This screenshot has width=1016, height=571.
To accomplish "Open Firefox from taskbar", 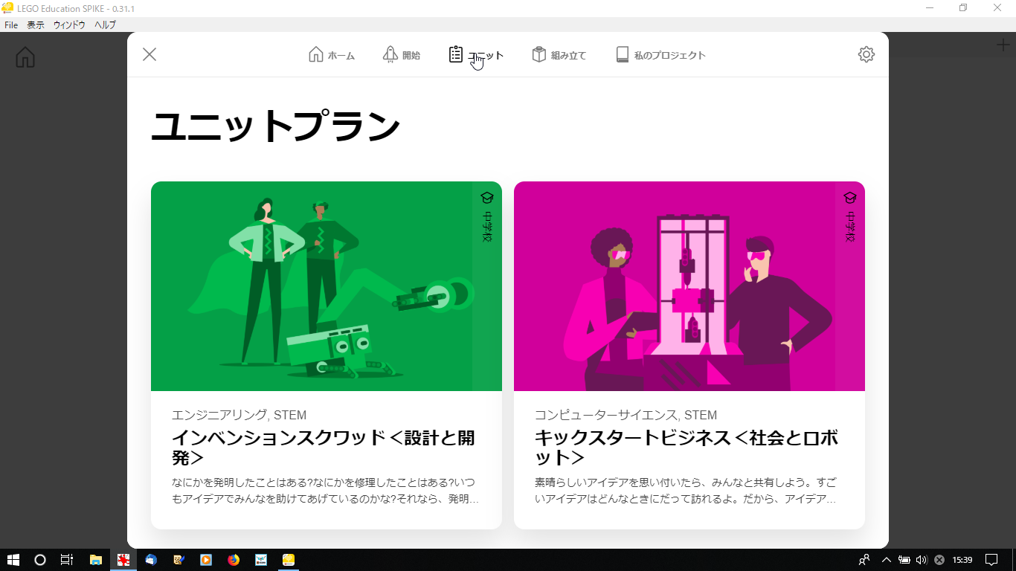I will pos(234,560).
